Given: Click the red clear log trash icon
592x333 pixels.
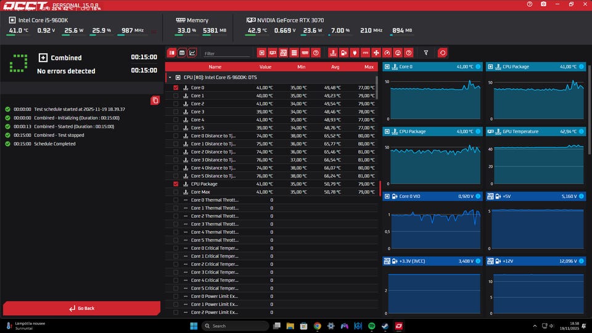Looking at the screenshot, I should pyautogui.click(x=155, y=100).
